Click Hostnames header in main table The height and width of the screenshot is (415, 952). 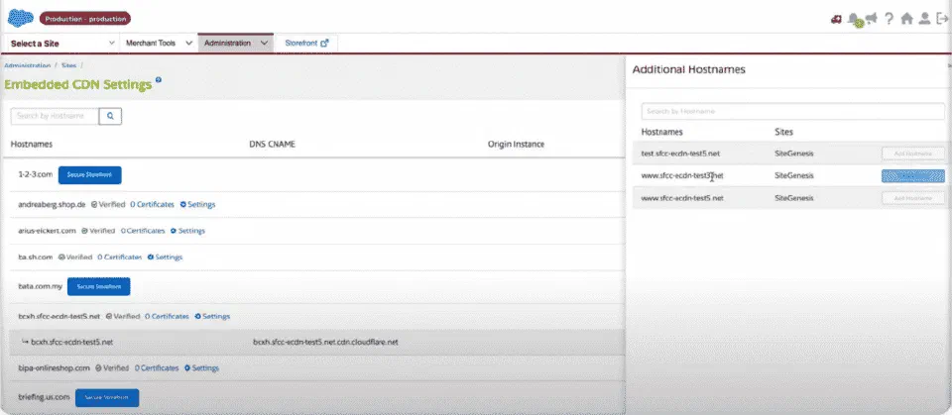point(32,145)
